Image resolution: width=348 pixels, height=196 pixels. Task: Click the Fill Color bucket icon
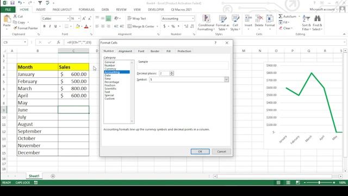[x=77, y=27]
